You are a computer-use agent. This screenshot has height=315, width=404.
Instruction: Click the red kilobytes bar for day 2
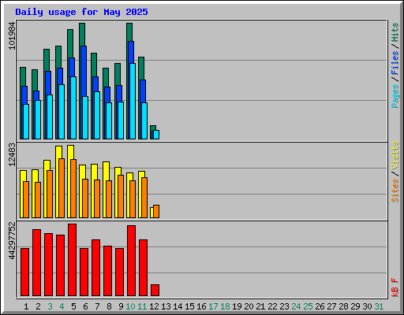(36, 262)
